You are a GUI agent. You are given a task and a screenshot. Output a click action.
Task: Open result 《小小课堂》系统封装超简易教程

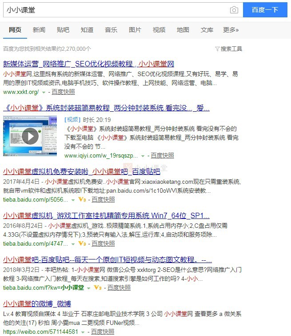click(106, 108)
